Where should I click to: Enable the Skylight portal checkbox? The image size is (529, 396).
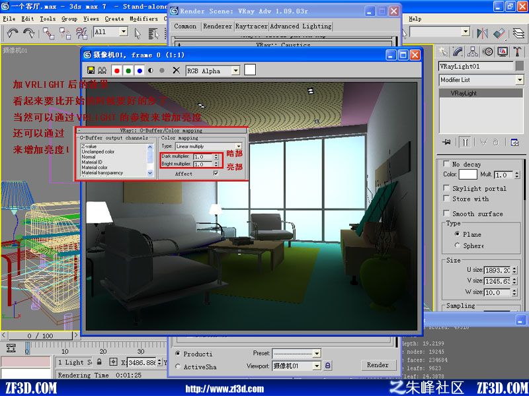pyautogui.click(x=446, y=188)
